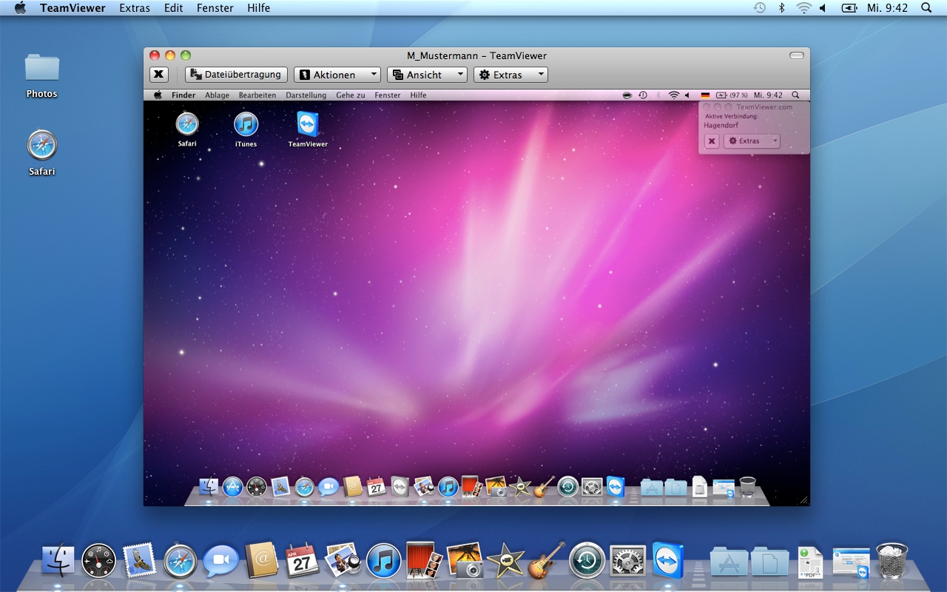The width and height of the screenshot is (947, 592).
Task: Open TeamViewer menu in the top menu bar
Action: click(73, 8)
